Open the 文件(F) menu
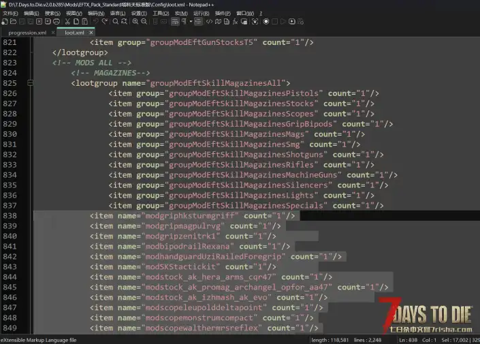Screen dimensions: 480x344 10,13
